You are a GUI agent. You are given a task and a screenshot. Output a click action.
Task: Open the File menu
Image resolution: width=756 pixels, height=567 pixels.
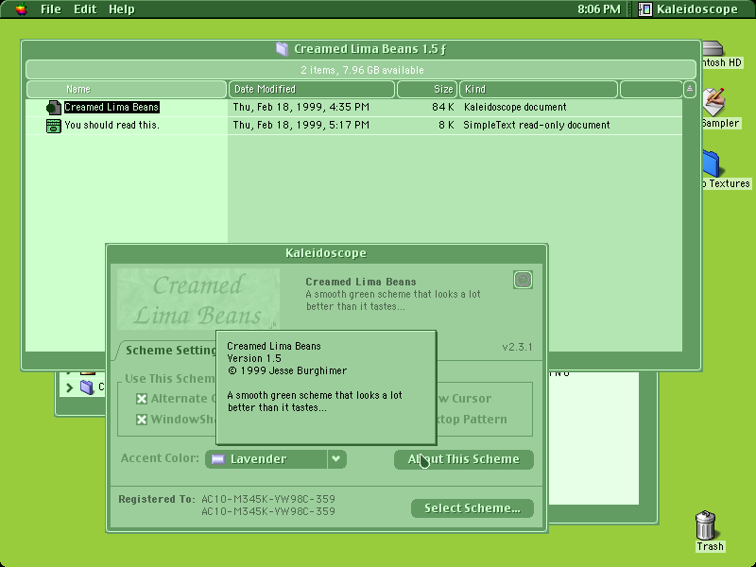[51, 9]
